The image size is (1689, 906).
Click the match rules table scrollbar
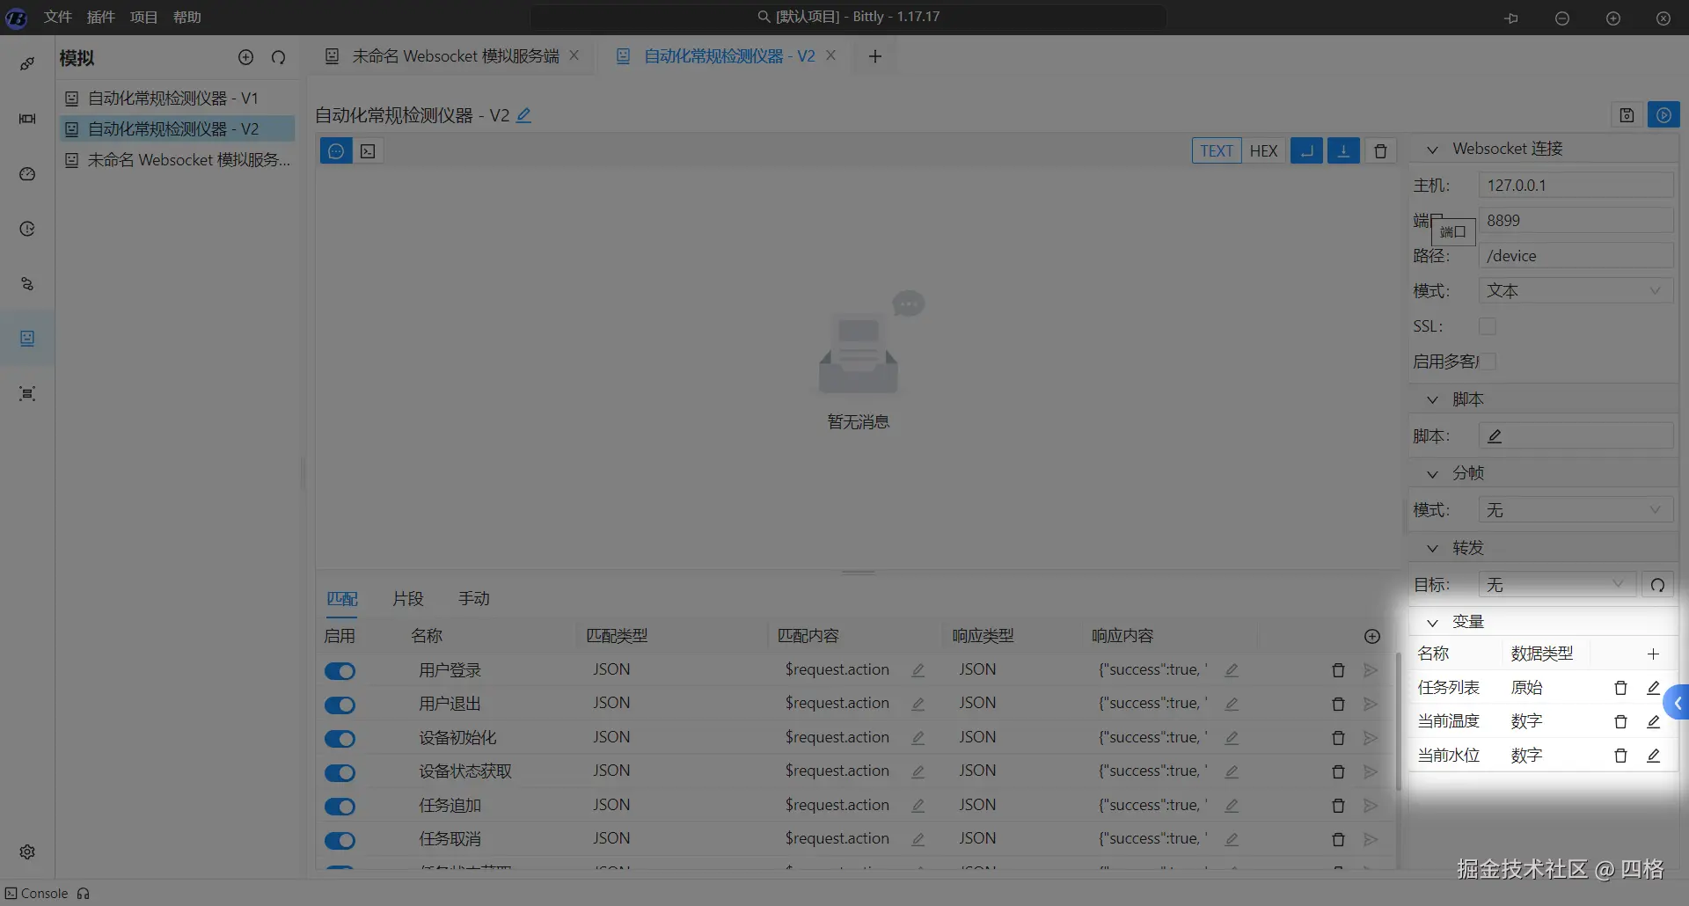(x=1398, y=721)
